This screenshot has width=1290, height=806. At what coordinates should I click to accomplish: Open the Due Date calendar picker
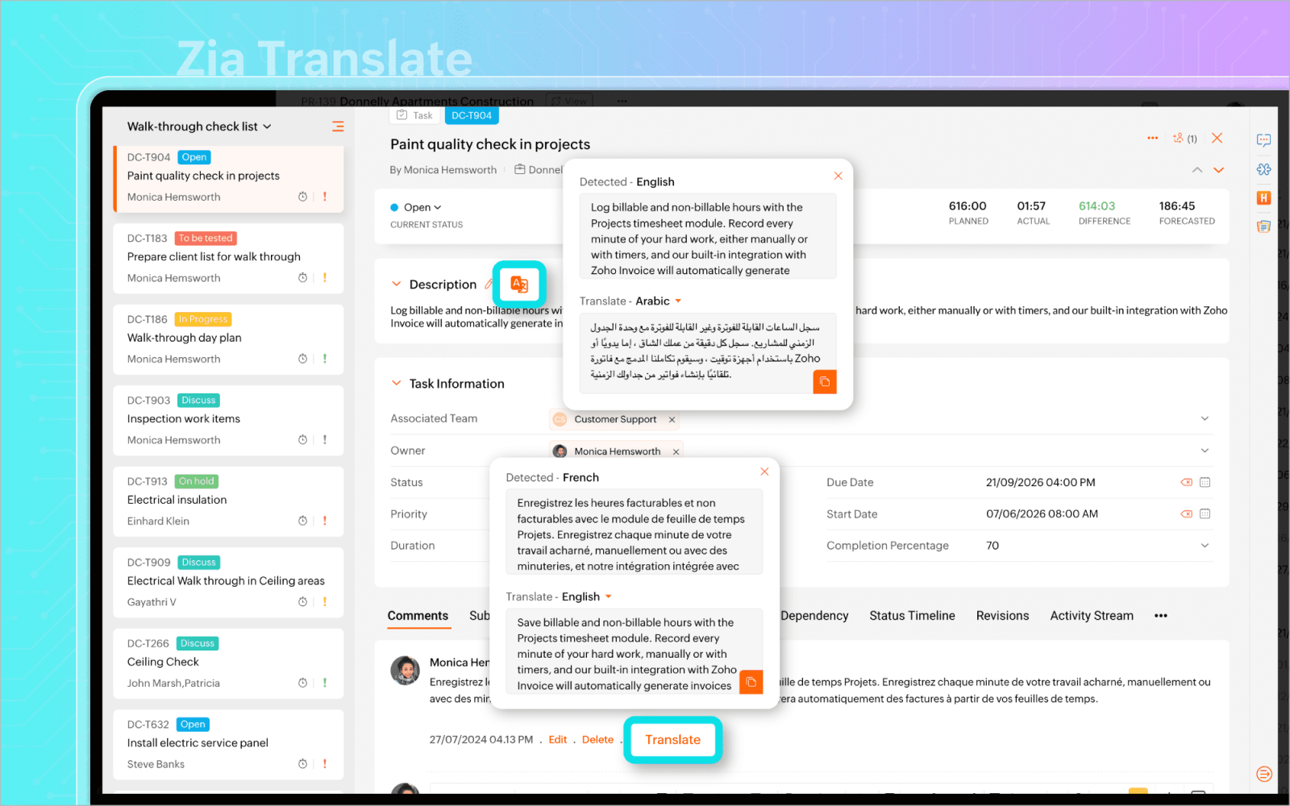pos(1205,482)
